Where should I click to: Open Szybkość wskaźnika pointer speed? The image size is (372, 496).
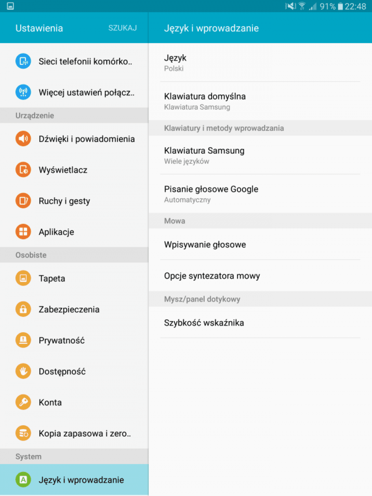(x=260, y=322)
